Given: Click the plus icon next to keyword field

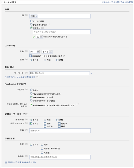Looking at the screenshot, I should tap(91, 73).
